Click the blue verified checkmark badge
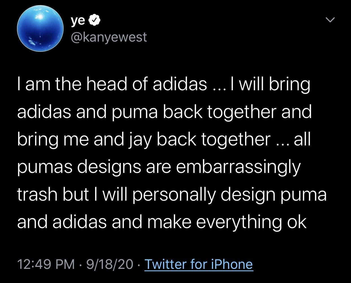 click(94, 20)
